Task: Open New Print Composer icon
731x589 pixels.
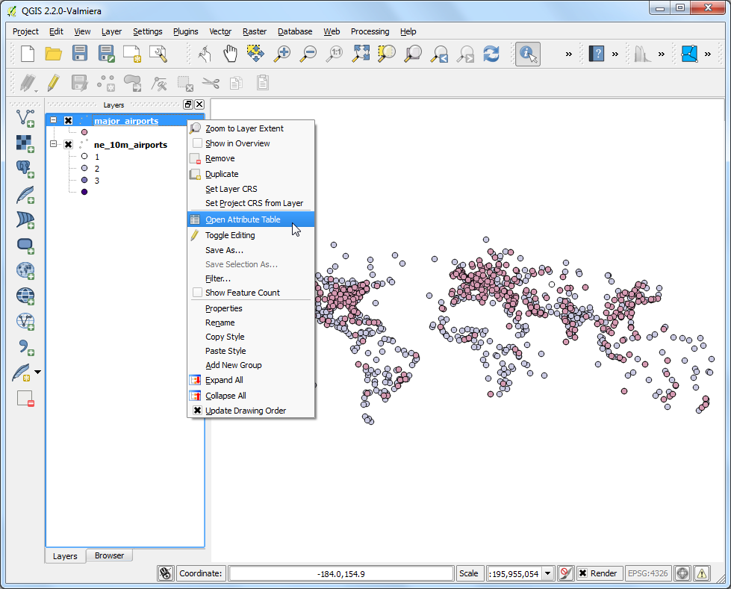Action: point(132,54)
